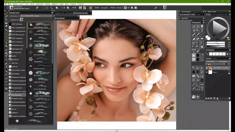Adjust the S saturation slider in the color panel
This screenshot has height=132, width=235.
(216, 45)
